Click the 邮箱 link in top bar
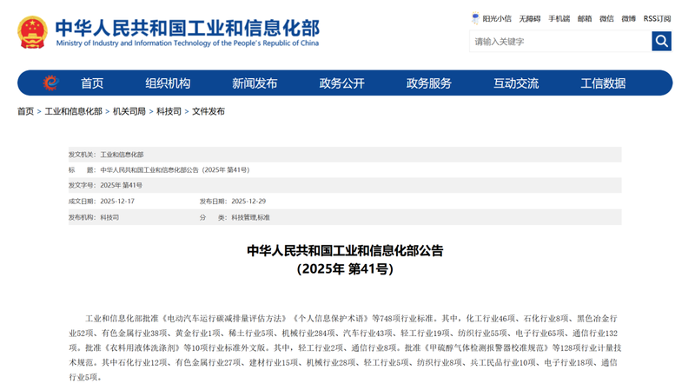 pyautogui.click(x=585, y=18)
